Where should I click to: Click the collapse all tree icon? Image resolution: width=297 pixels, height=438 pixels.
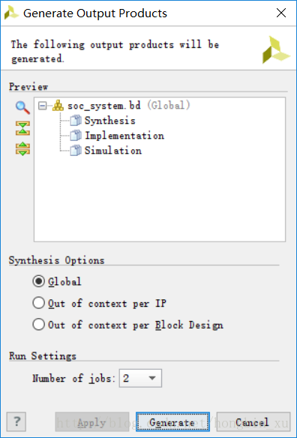point(22,128)
